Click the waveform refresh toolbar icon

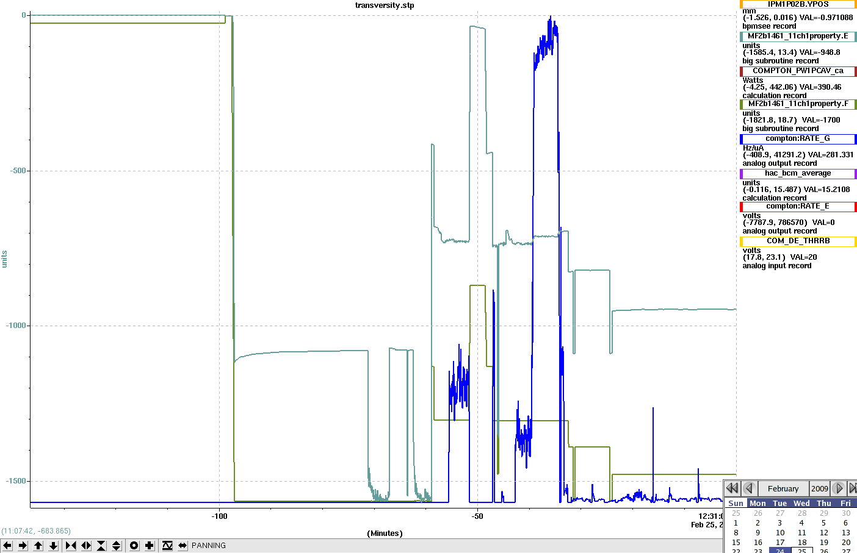(x=167, y=546)
